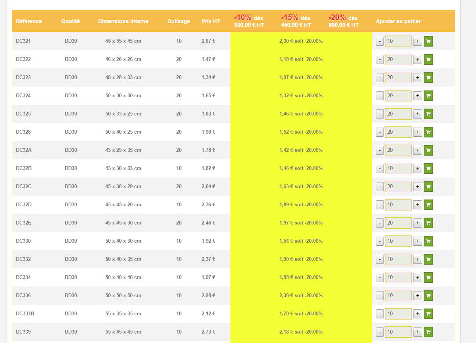Image resolution: width=476 pixels, height=343 pixels.
Task: Decrease quantity for DC32A with minus button
Action: (380, 150)
